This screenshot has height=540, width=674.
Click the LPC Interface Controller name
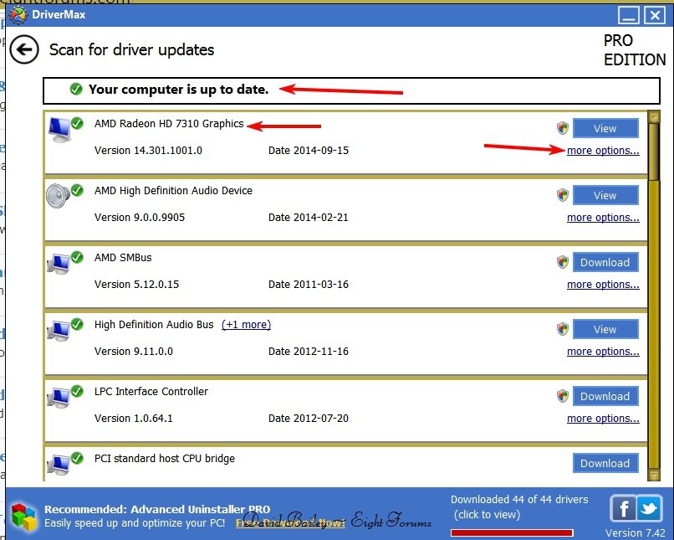(151, 392)
